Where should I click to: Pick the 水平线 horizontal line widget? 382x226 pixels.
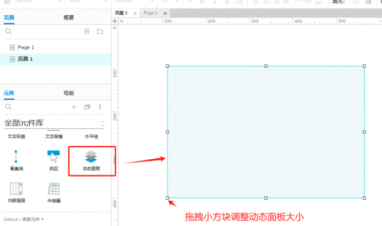[92, 136]
